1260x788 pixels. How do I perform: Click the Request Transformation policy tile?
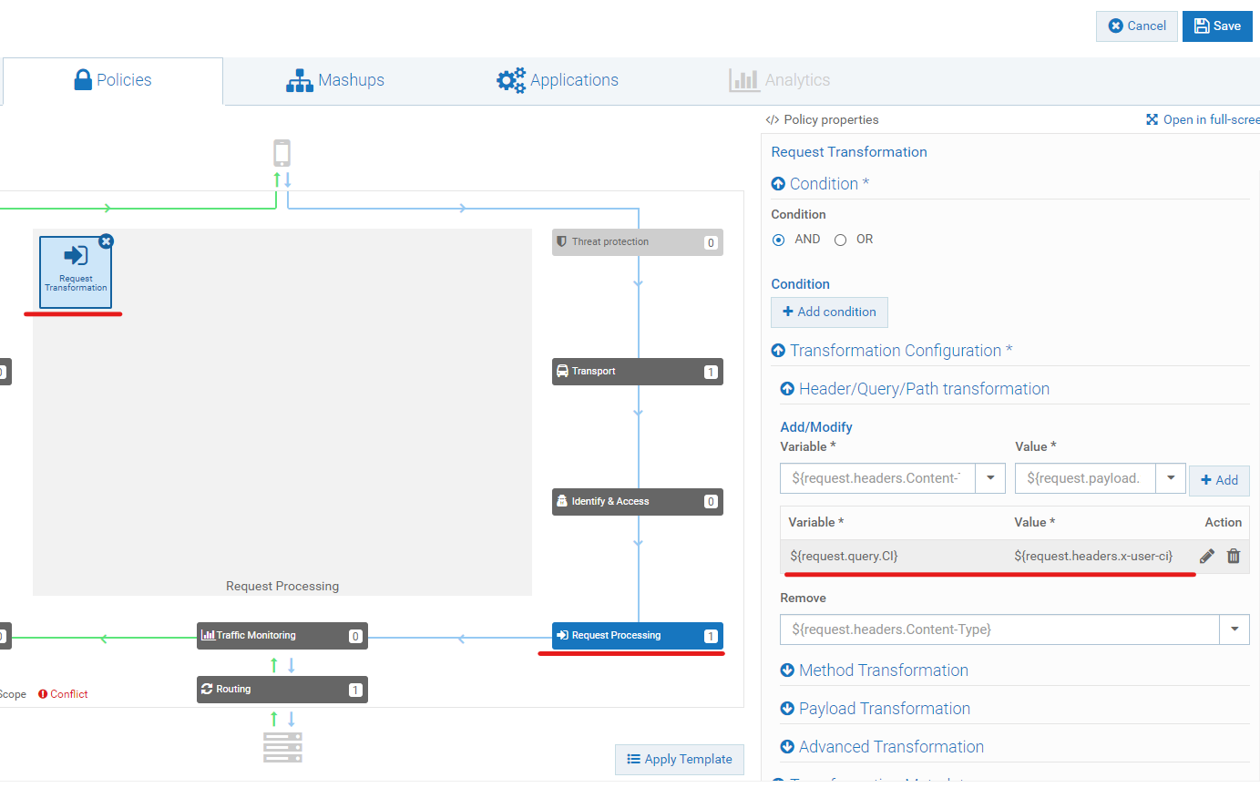(x=76, y=271)
